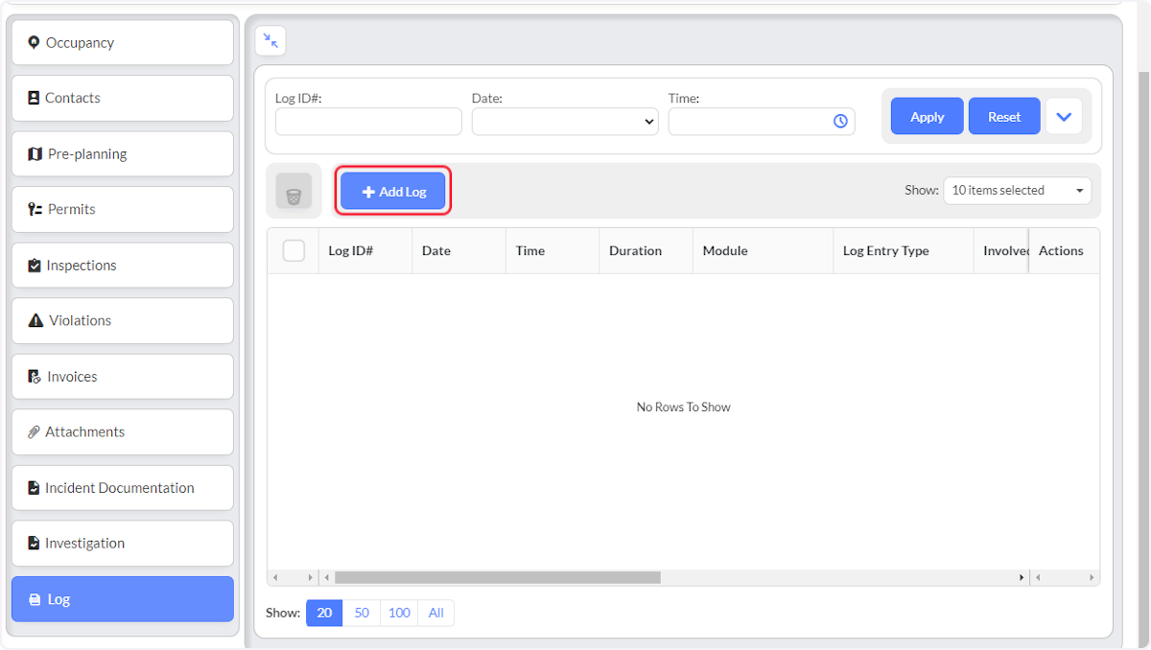Screen dimensions: 1151x650
Task: Click the Invoices document icon
Action: point(35,377)
